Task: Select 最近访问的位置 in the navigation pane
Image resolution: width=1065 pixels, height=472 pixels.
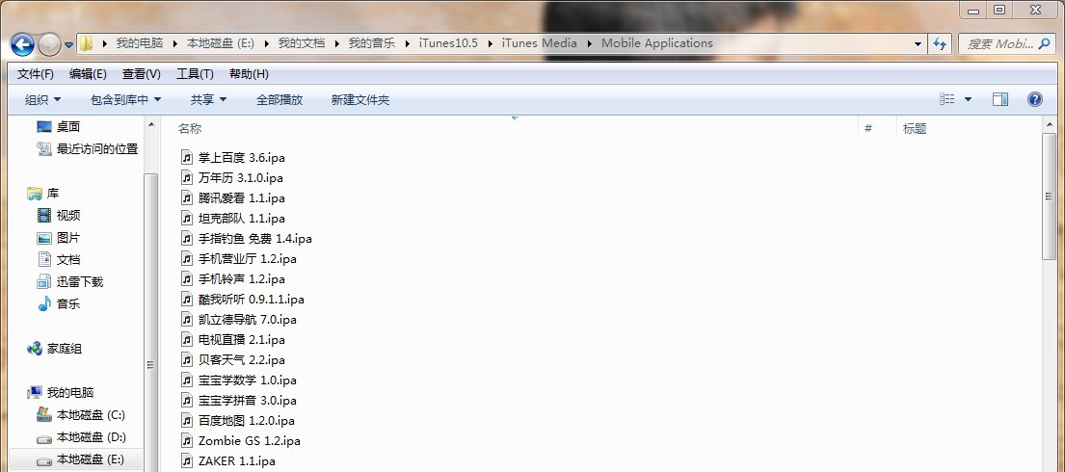Action: (x=97, y=148)
